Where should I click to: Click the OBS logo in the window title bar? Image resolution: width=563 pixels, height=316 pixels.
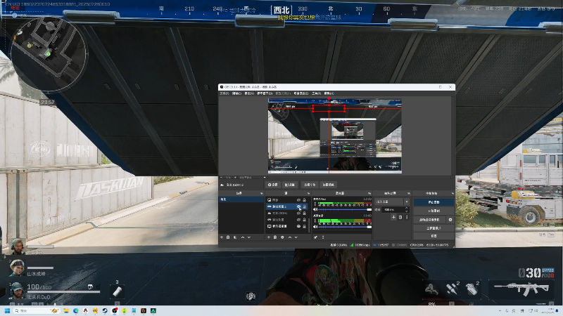pos(222,87)
